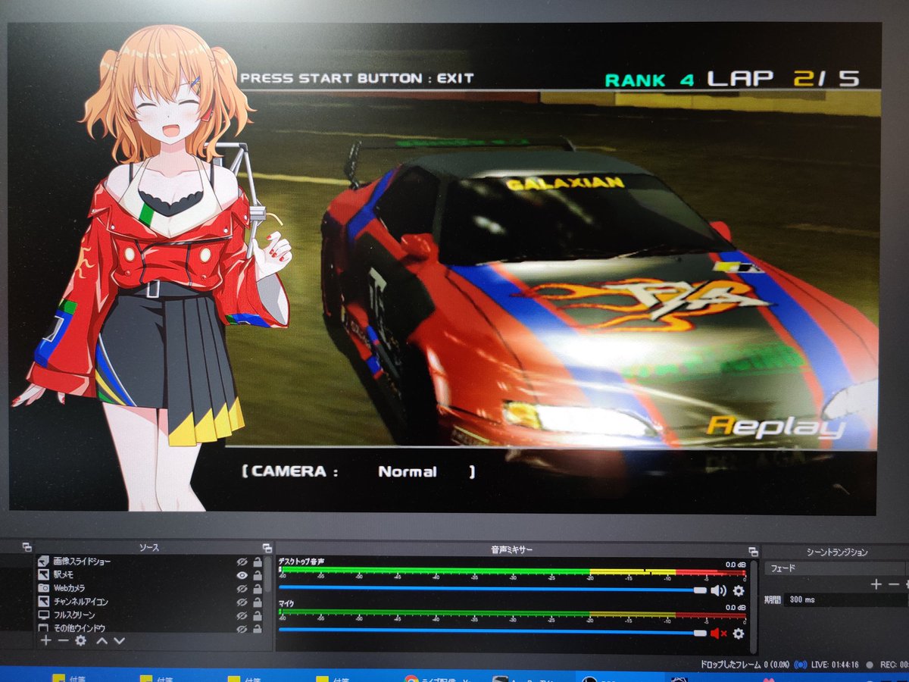Viewport: 909px width, 682px height.
Task: Click the 画像スライドショー source type icon
Action: pos(44,562)
